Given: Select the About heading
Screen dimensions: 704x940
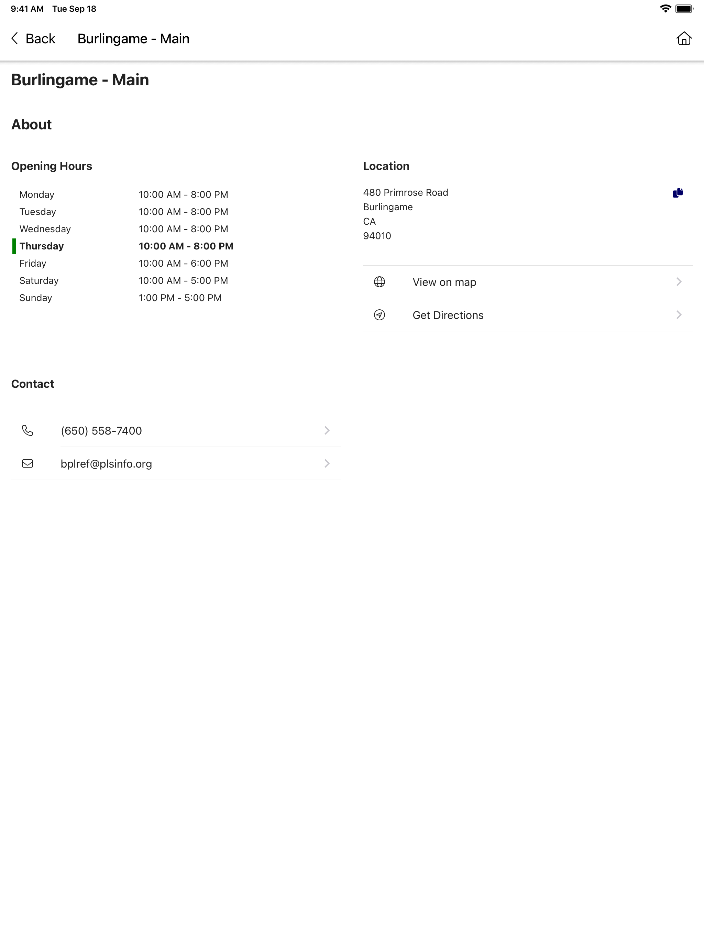Looking at the screenshot, I should click(31, 125).
